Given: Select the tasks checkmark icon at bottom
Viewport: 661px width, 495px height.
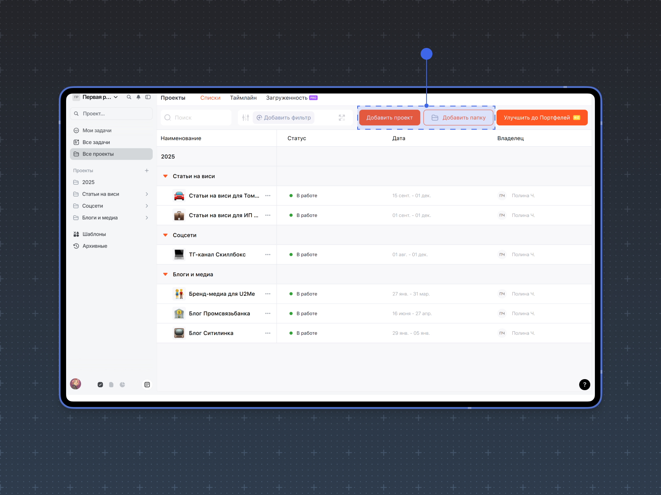Looking at the screenshot, I should [x=100, y=385].
